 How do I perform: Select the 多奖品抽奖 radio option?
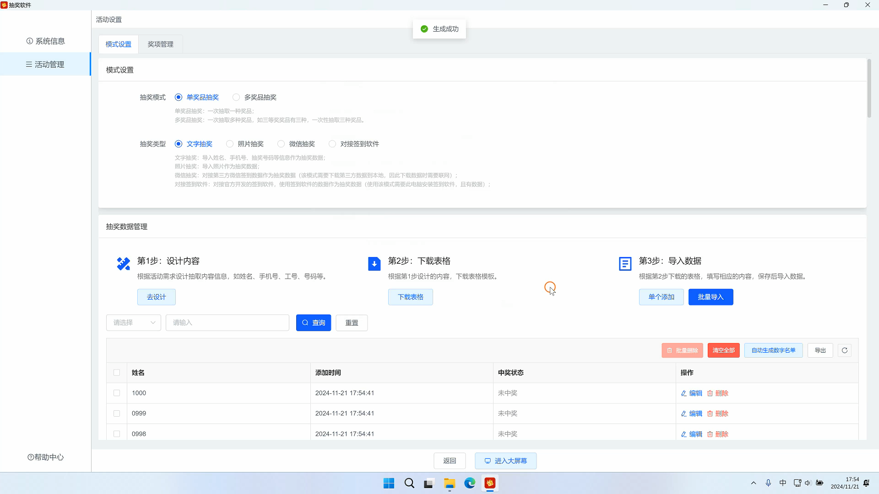click(236, 97)
